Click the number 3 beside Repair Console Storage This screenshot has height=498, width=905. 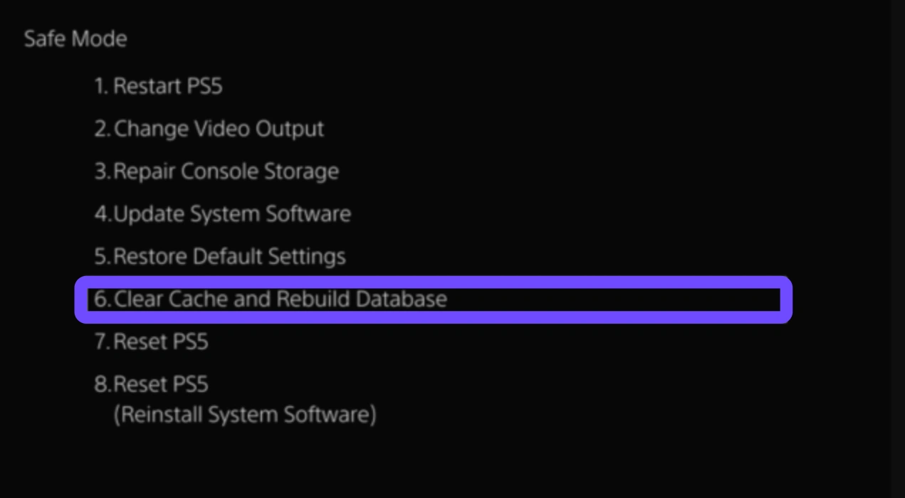(x=101, y=171)
